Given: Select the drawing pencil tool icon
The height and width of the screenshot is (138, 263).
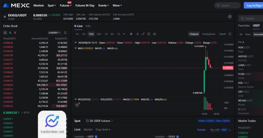Looking at the screenshot, I should click(143, 34).
